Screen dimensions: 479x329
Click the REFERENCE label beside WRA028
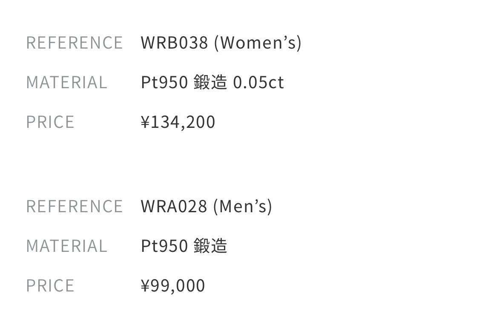(x=75, y=206)
